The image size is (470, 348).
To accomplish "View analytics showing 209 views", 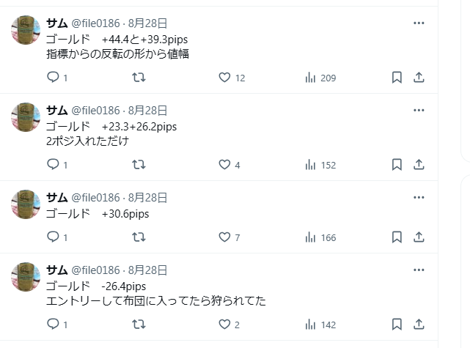I will pos(310,78).
